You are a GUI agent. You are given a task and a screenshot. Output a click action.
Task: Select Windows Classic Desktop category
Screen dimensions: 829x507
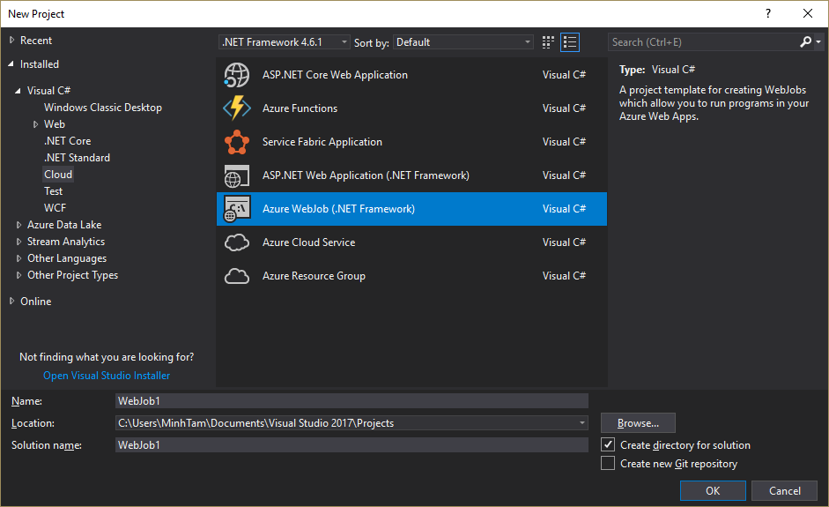point(103,108)
